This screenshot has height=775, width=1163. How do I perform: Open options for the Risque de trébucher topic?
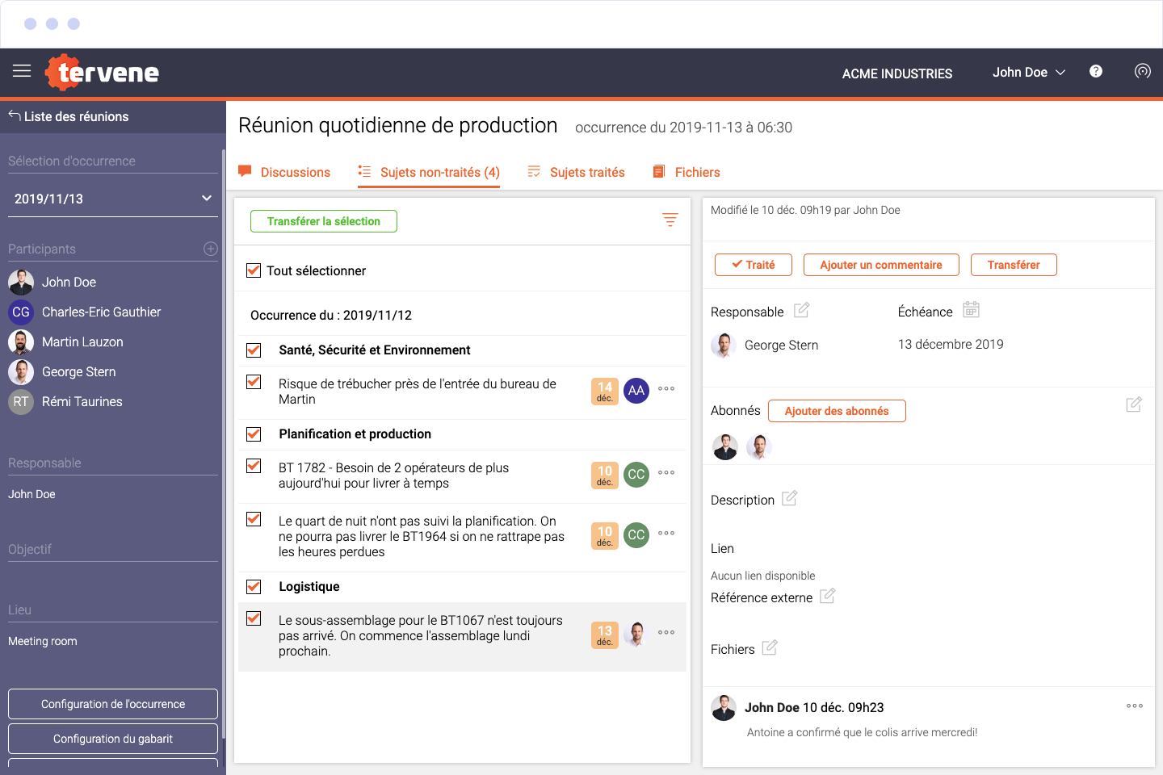[666, 388]
